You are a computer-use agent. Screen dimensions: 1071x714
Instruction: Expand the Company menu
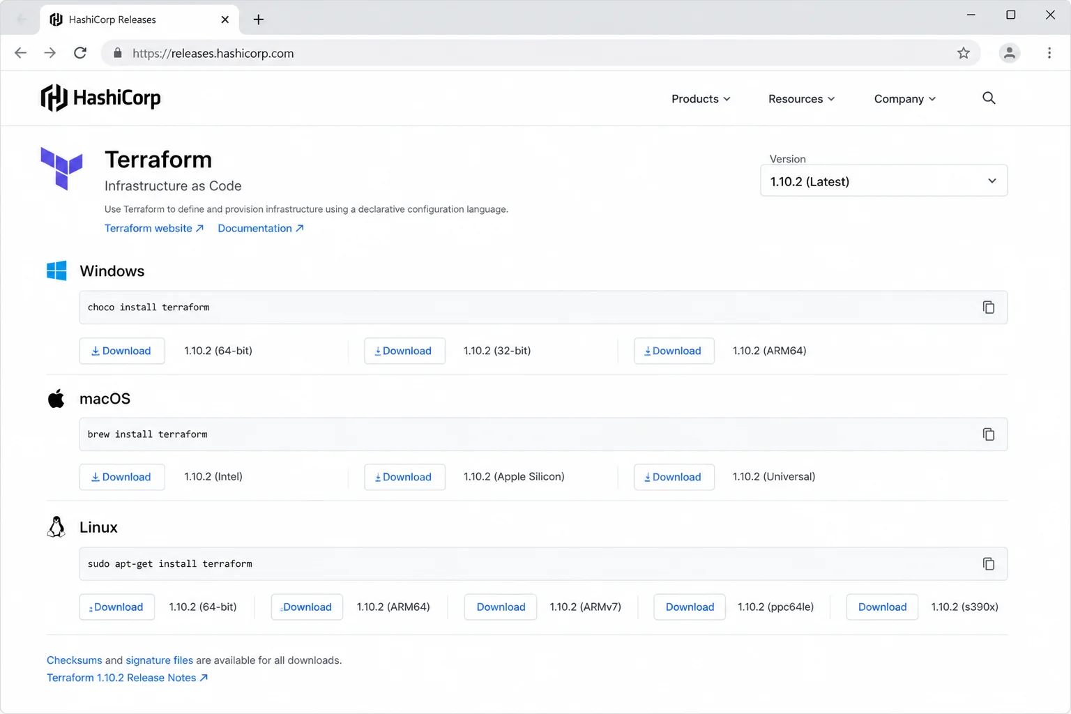(904, 99)
